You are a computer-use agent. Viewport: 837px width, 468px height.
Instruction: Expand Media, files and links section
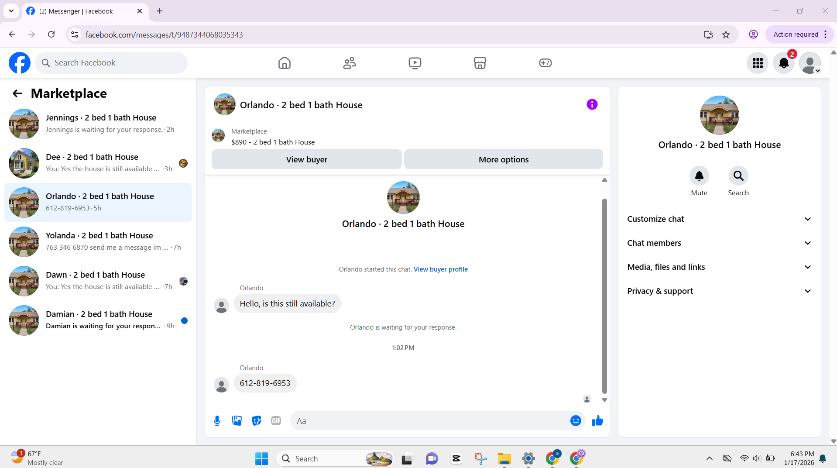(719, 267)
